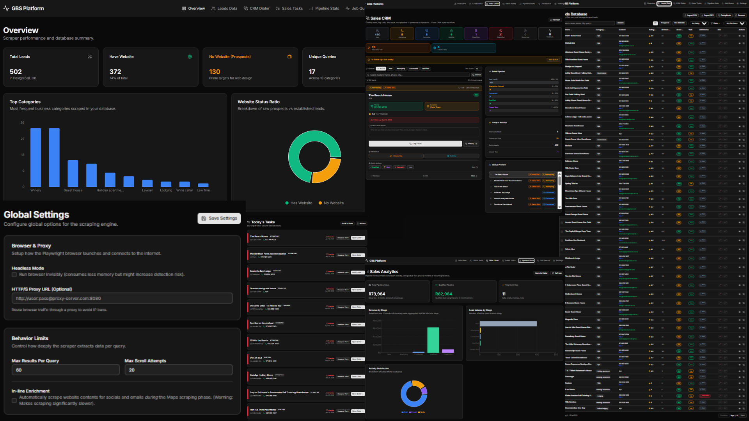The image size is (749, 421).
Task: Click the Queue Preview scrollbar thumb
Action: (559, 180)
